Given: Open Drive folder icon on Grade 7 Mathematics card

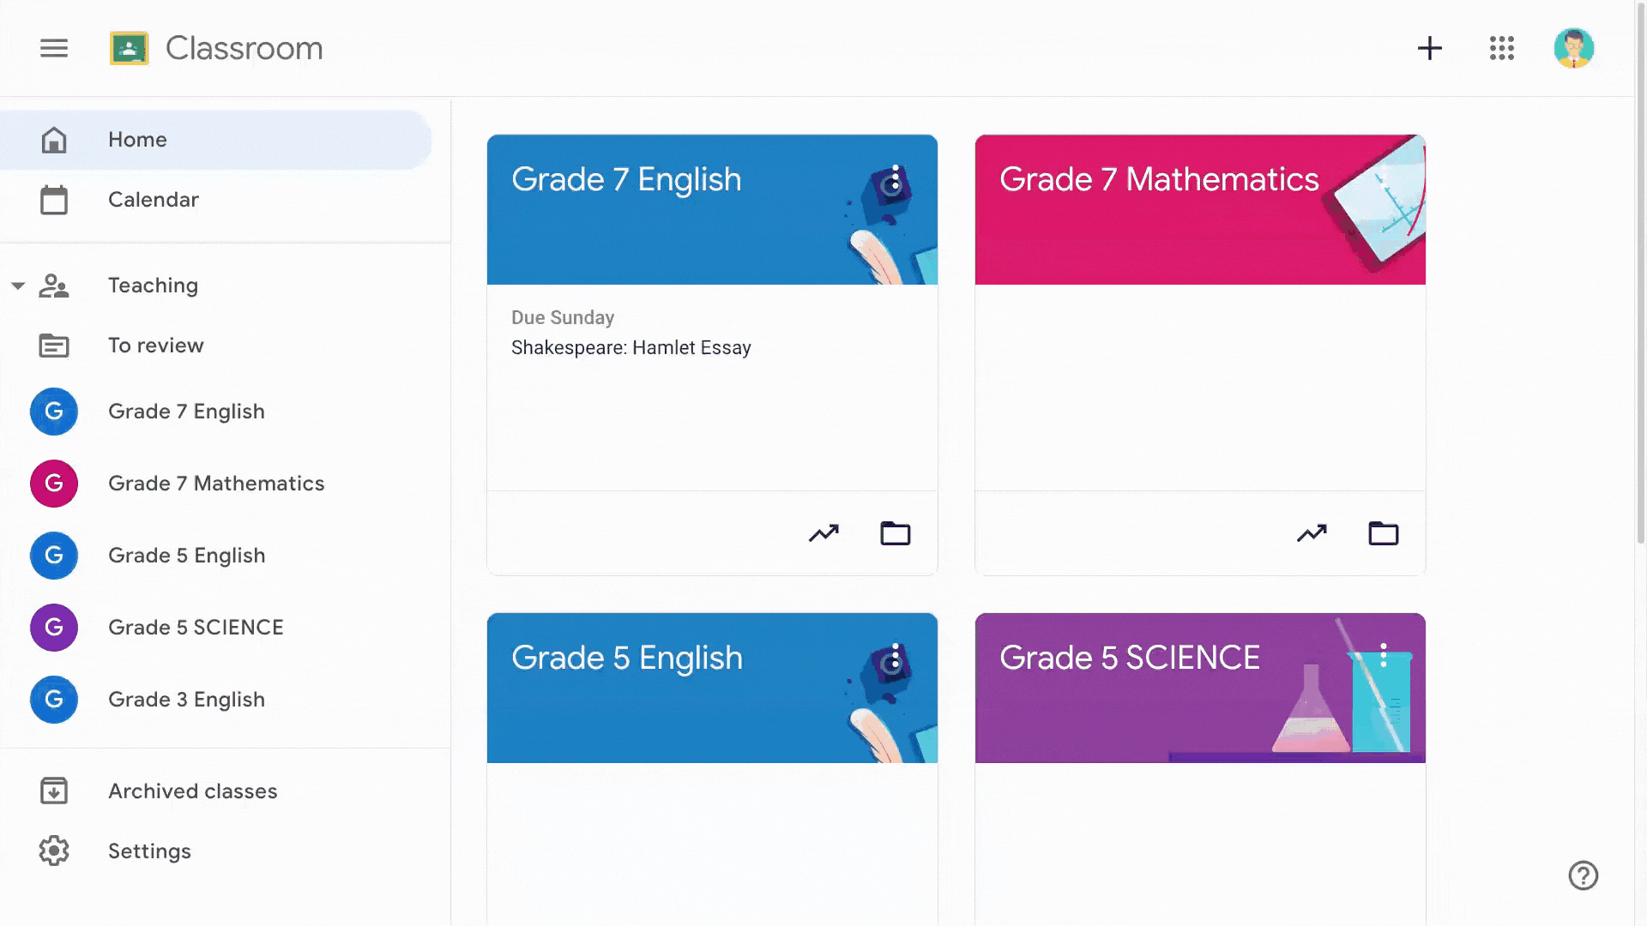Looking at the screenshot, I should 1383,533.
